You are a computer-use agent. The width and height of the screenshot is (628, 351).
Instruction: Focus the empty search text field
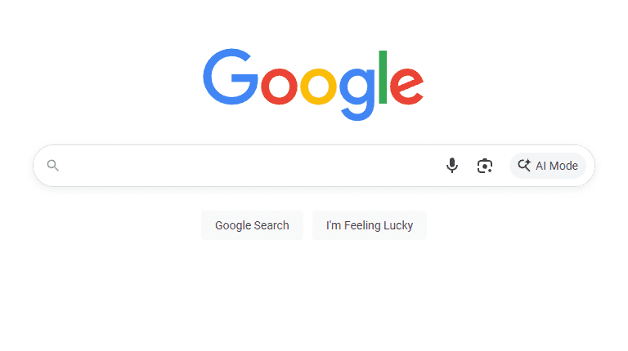click(x=250, y=166)
